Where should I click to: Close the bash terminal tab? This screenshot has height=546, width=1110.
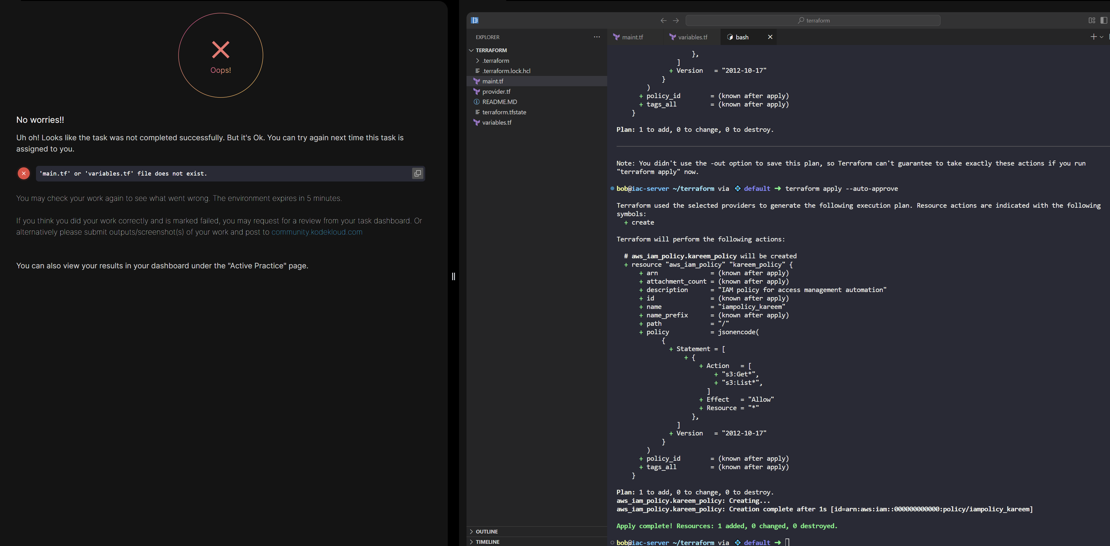(770, 37)
